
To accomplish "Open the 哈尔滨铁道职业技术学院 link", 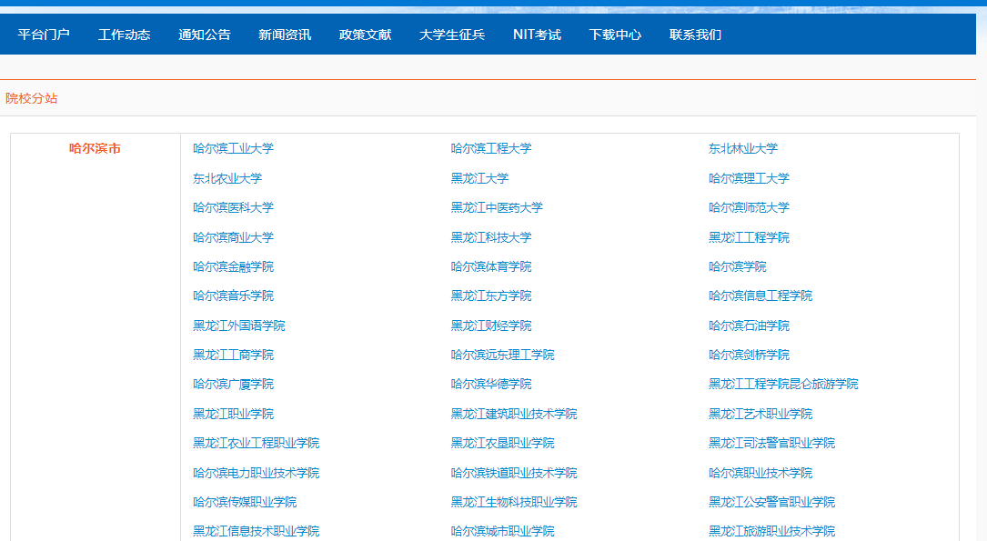I will [x=514, y=473].
